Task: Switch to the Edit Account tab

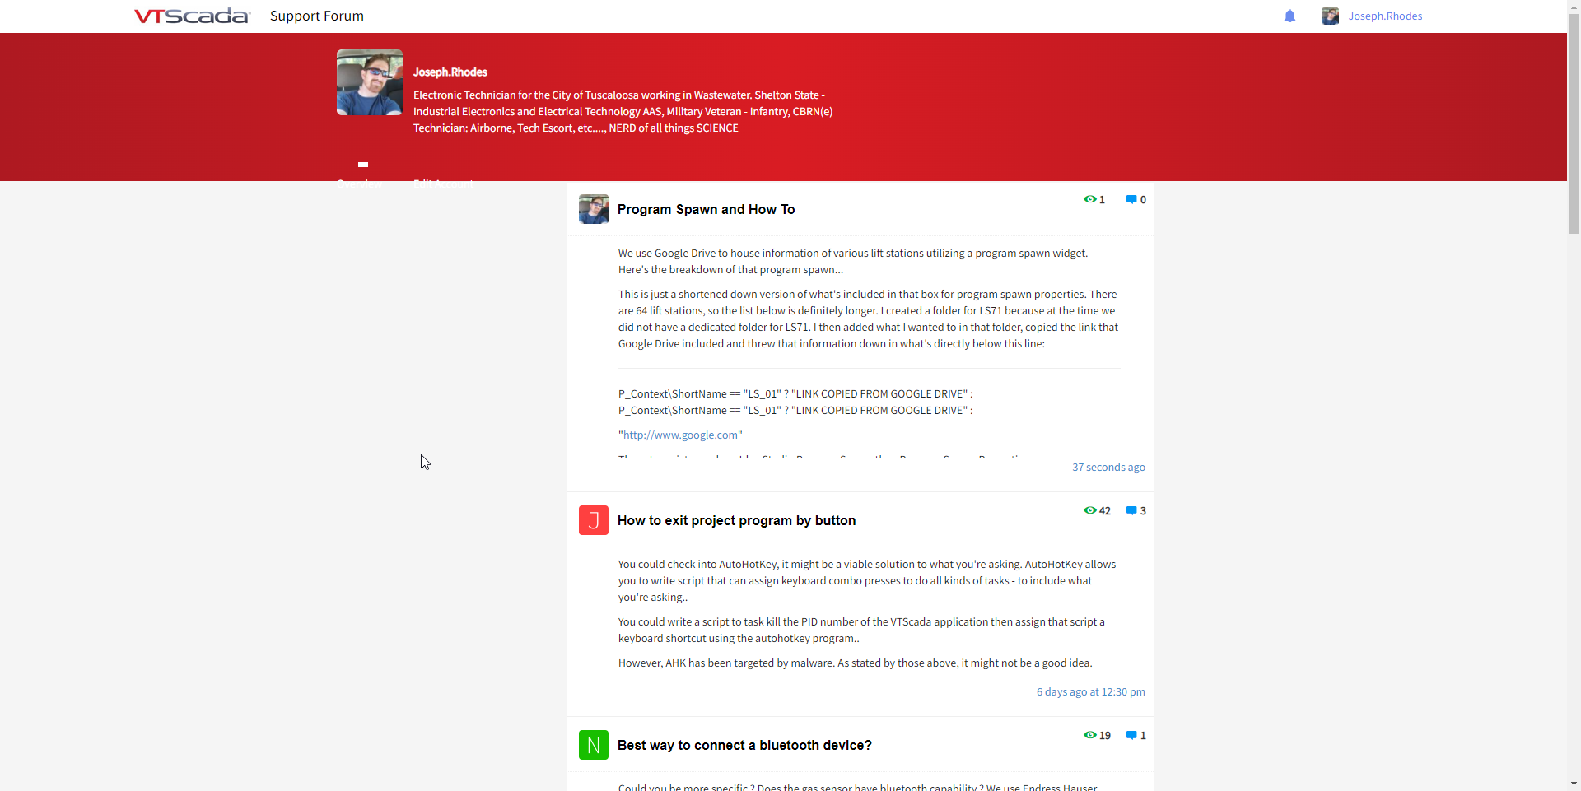Action: pos(443,183)
